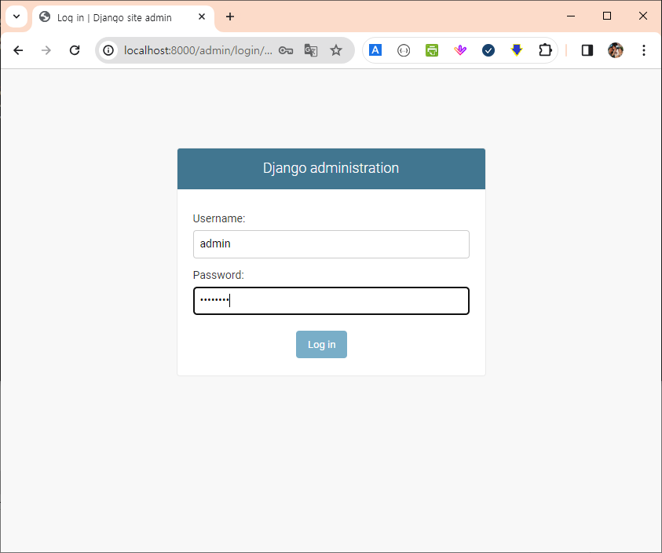Image resolution: width=662 pixels, height=553 pixels.
Task: Select the Log in Django site admin tab
Action: [x=123, y=17]
